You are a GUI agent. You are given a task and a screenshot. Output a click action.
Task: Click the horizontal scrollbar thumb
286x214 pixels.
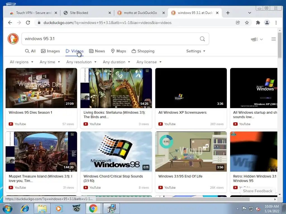(173, 199)
